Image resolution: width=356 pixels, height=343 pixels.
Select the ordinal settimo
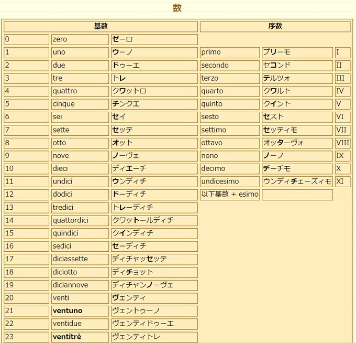click(x=214, y=130)
